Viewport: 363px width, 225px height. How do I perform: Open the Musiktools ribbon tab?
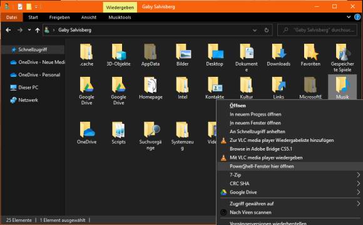tap(120, 17)
